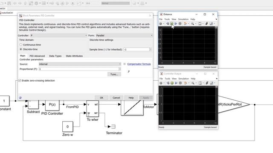Viewport: 273px width, 153px height.
Task: Step forward icon in Distance scope
Action: click(x=176, y=24)
